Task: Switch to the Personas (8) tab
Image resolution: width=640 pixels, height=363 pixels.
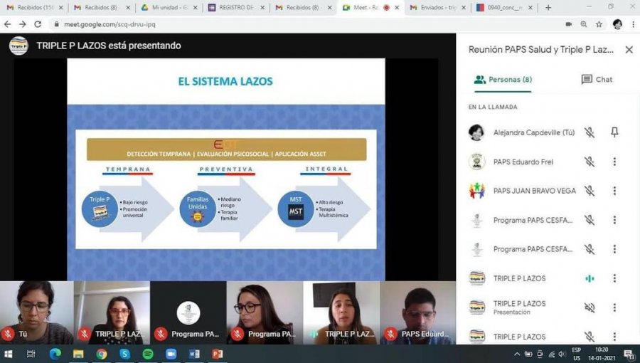Action: coord(503,80)
